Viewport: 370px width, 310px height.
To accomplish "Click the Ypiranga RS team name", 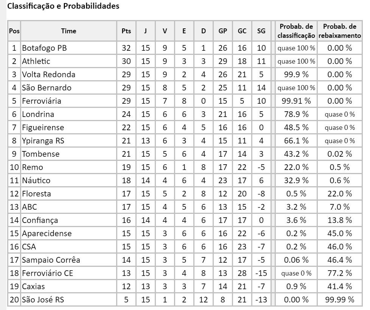I will click(43, 141).
